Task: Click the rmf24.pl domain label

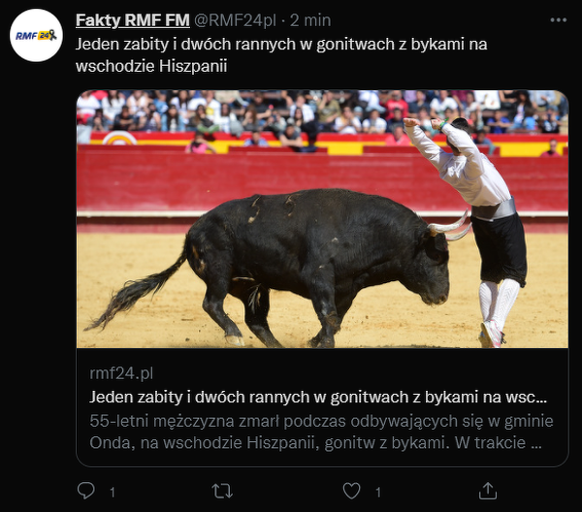Action: (121, 373)
